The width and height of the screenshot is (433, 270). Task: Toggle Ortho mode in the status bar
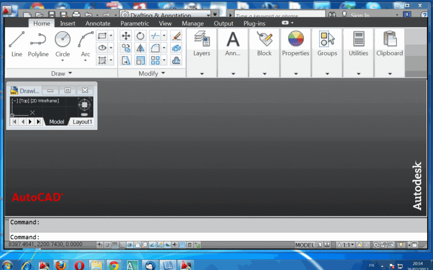click(121, 245)
